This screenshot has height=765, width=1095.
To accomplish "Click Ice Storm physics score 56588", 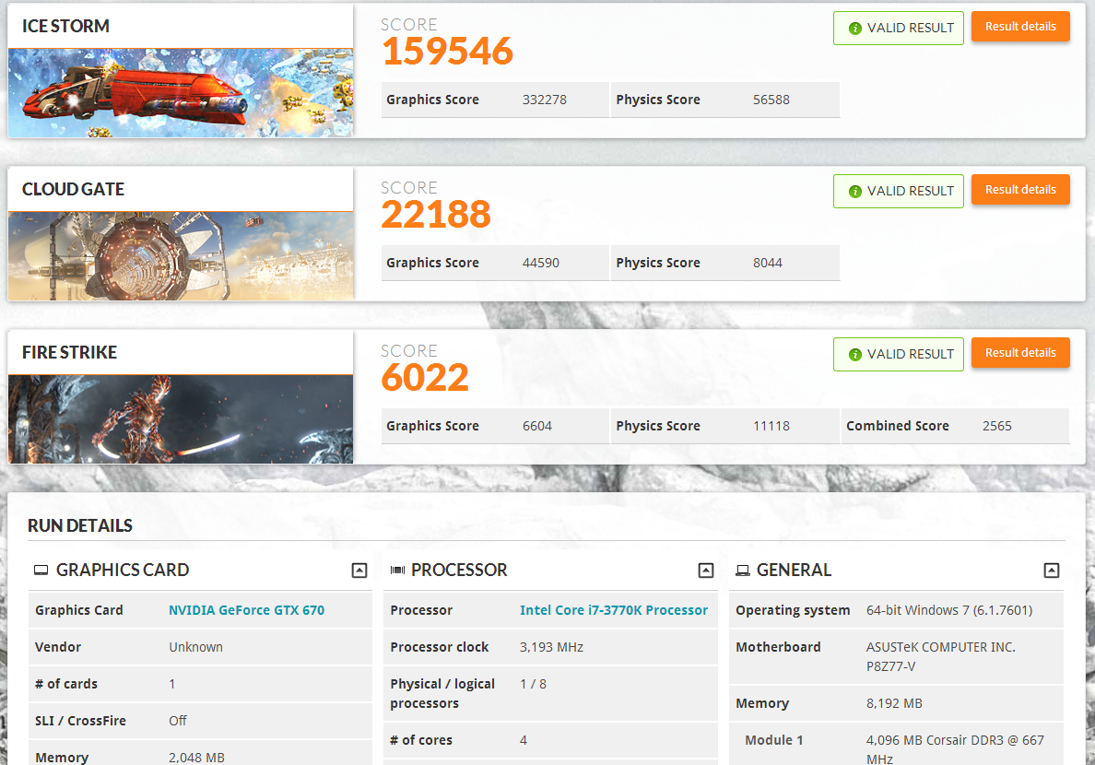I will coord(771,100).
